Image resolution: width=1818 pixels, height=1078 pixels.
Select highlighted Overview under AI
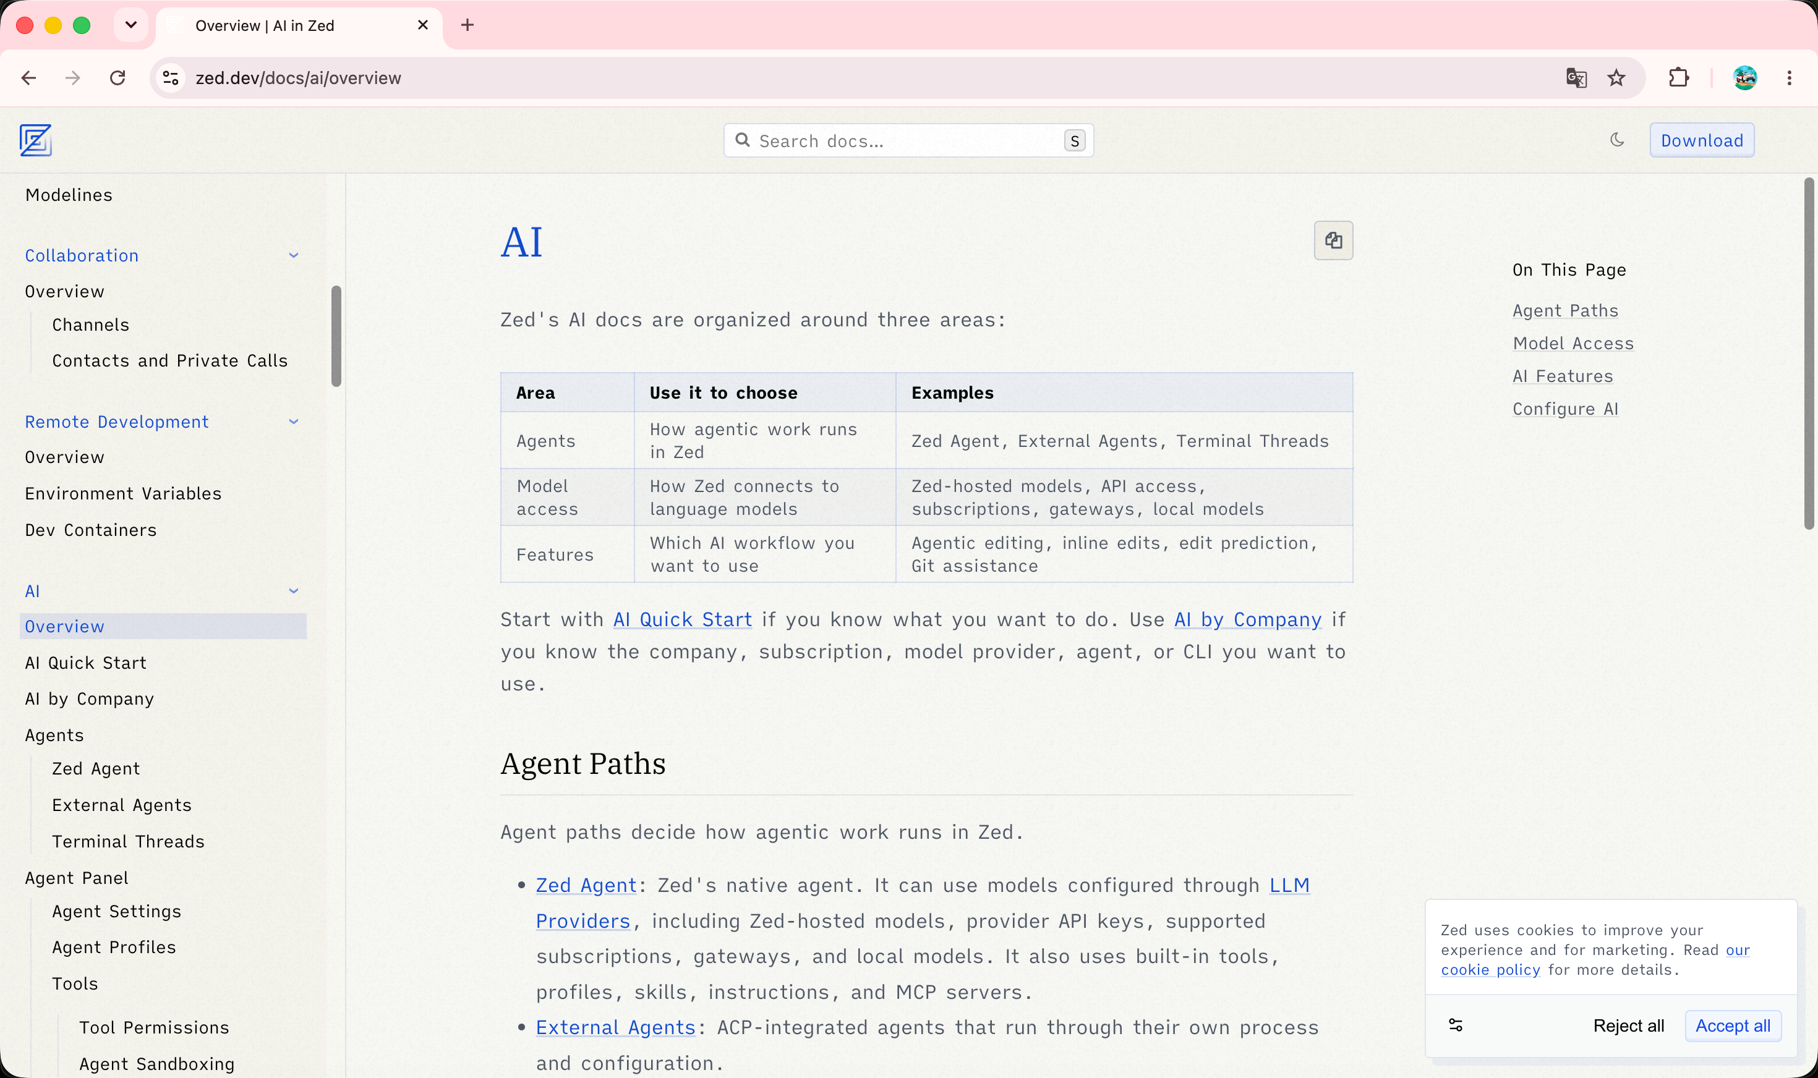[x=163, y=626]
